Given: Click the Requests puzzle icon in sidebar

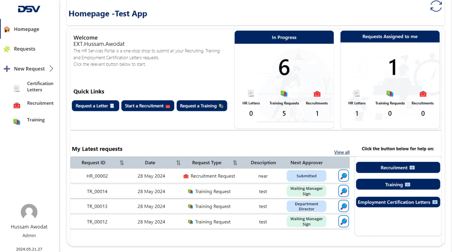Looking at the screenshot, I should (x=7, y=49).
